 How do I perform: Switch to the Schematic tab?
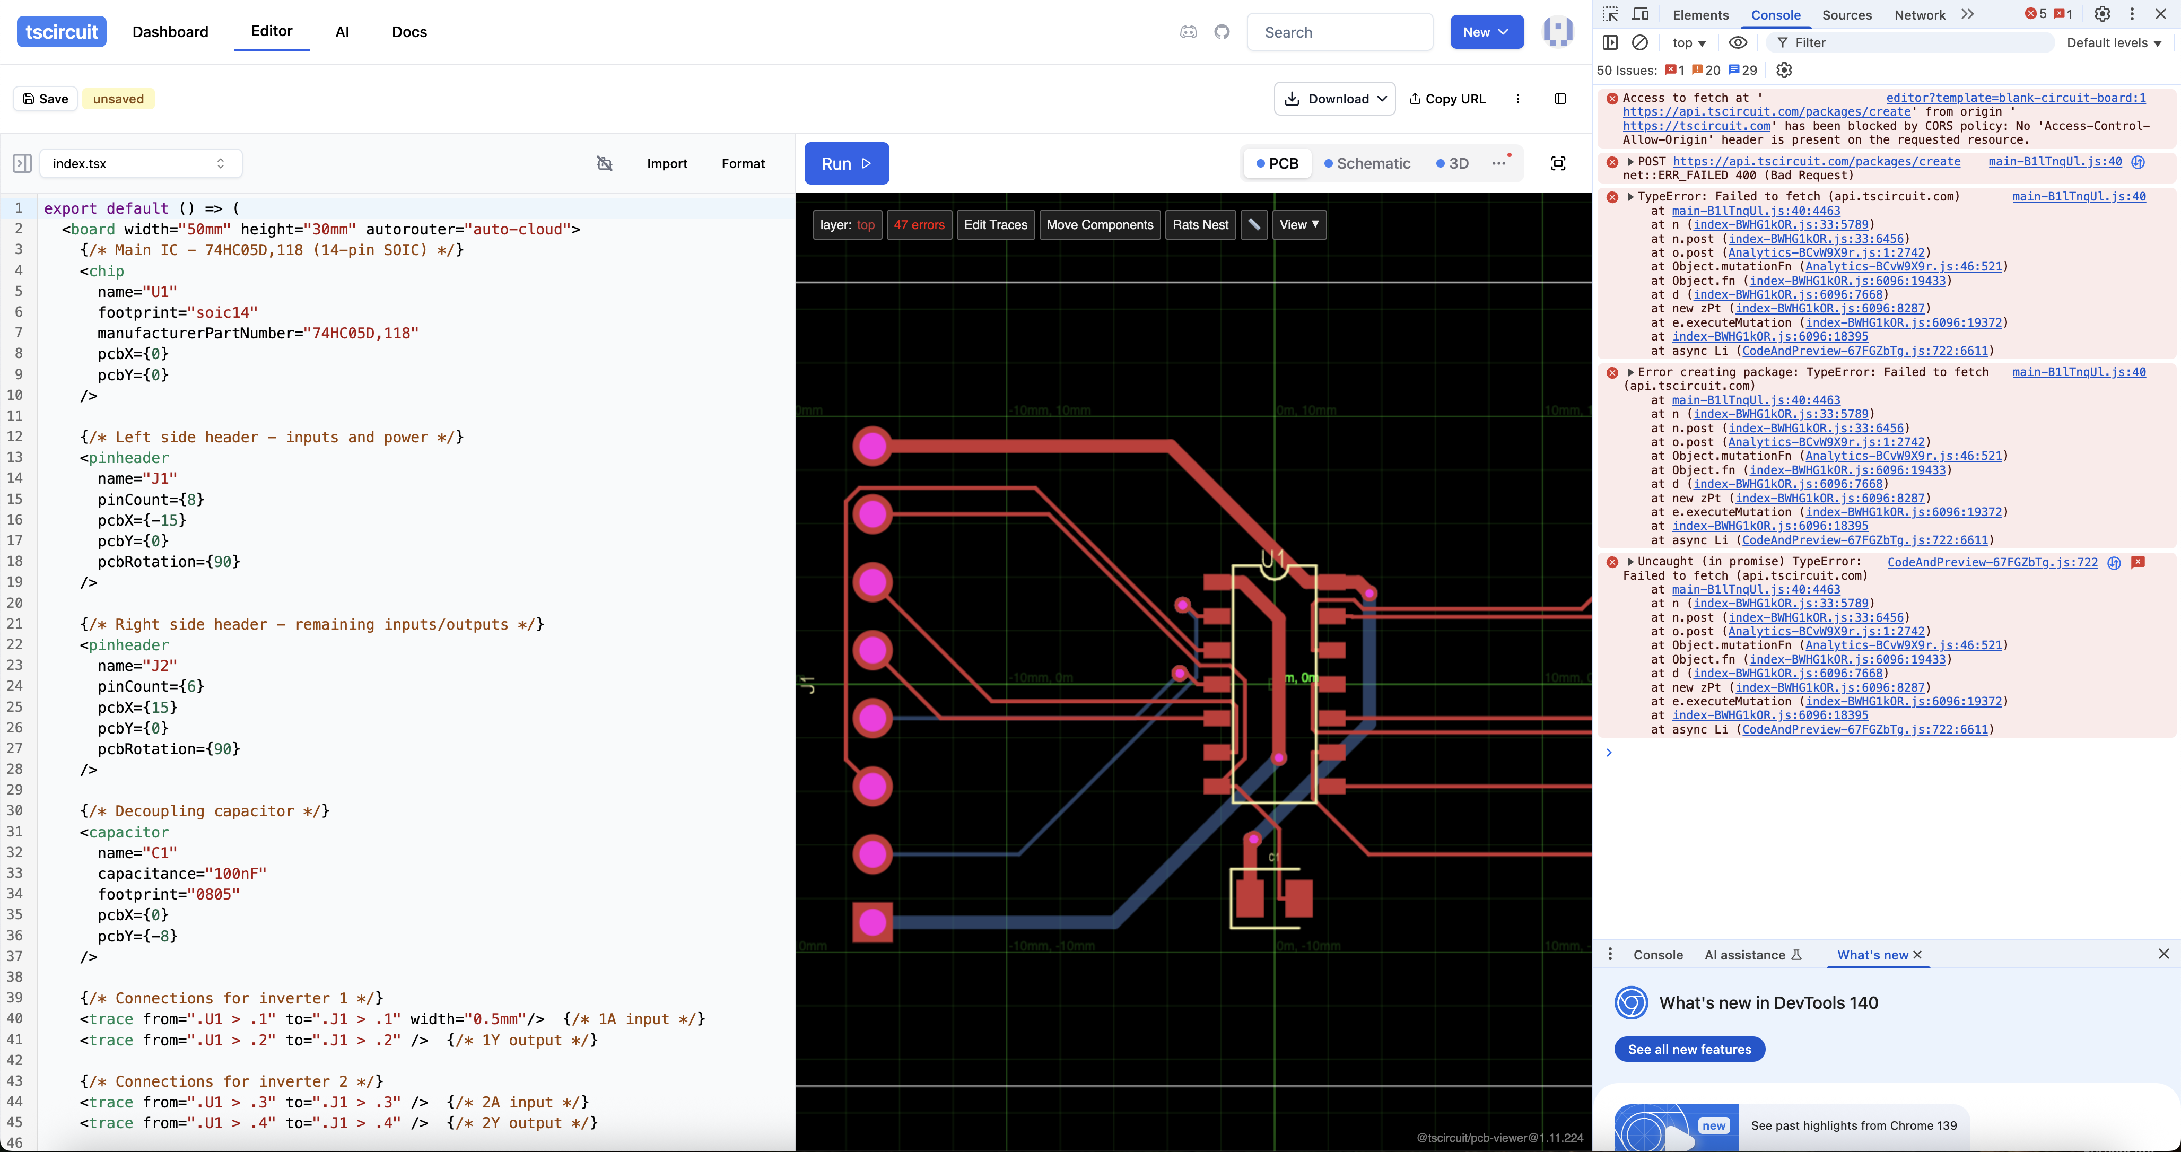[1367, 163]
